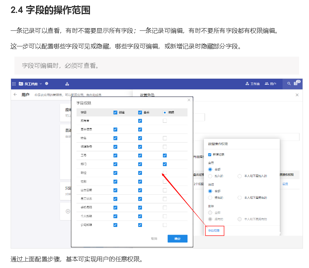
Task: Open 工作流 in the top navigation
Action: click(x=253, y=84)
